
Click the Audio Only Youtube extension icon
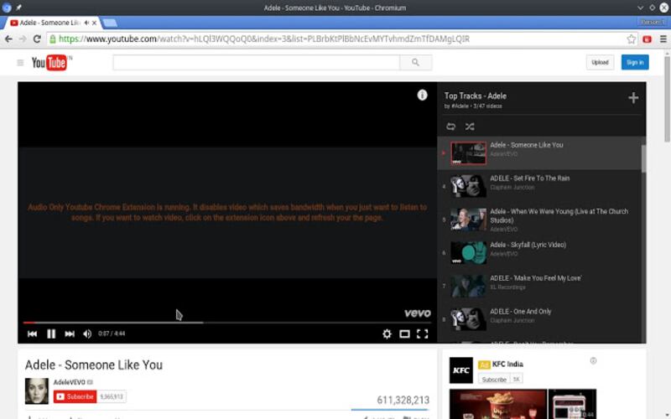(647, 39)
